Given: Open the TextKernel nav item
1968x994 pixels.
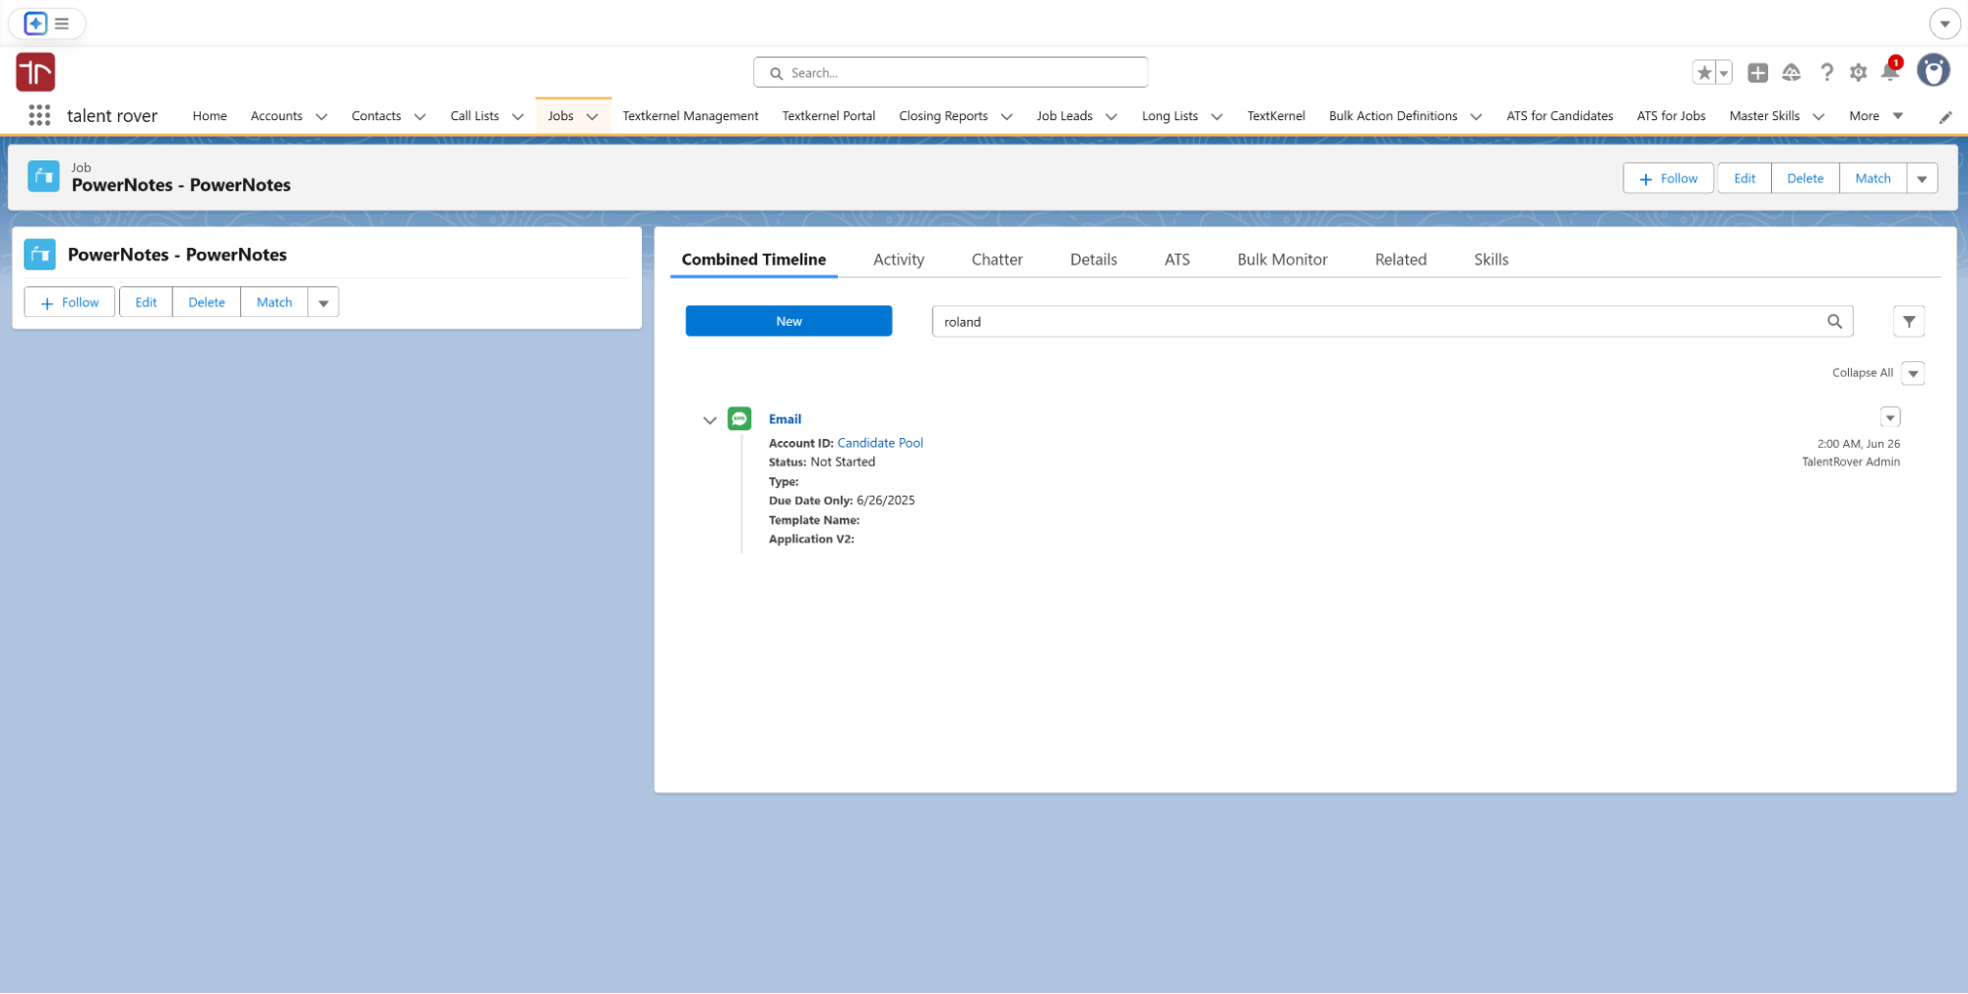Looking at the screenshot, I should (x=1276, y=116).
